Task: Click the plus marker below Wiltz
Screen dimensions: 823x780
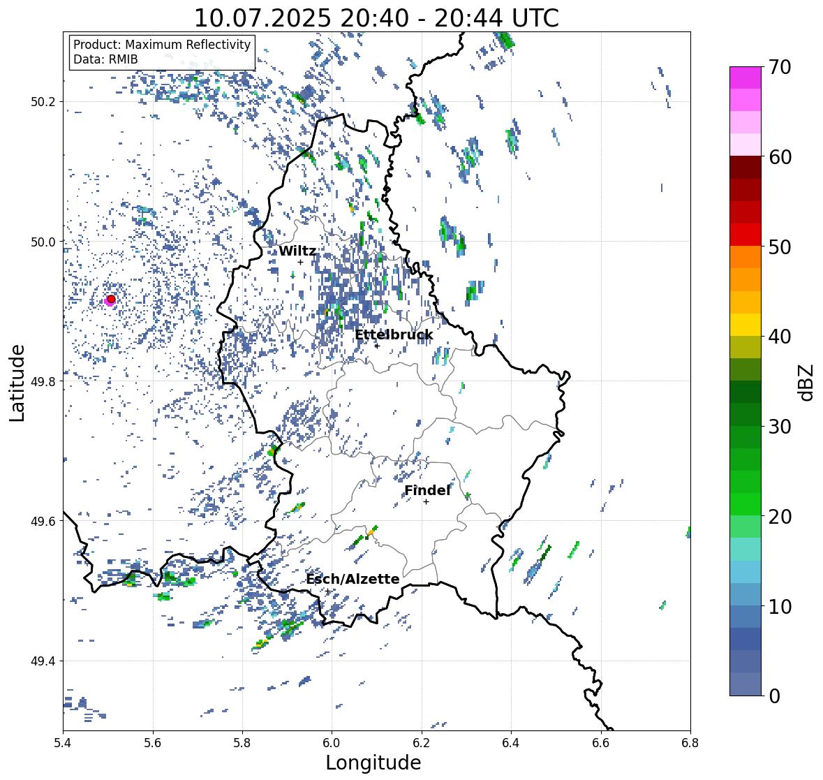Action: point(300,263)
